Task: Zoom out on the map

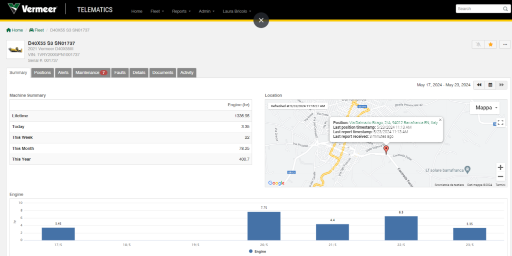Action: point(500,177)
